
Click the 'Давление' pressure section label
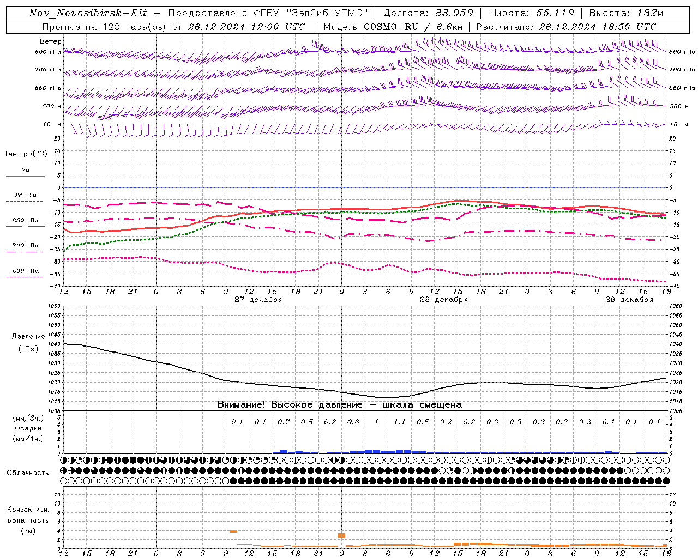27,337
